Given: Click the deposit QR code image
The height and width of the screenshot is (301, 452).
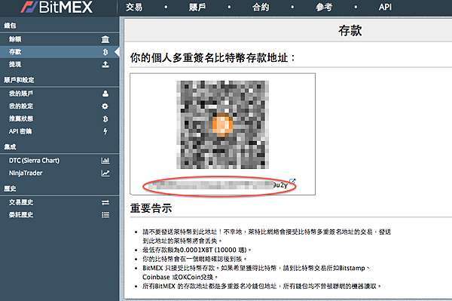Looking at the screenshot, I should coord(222,124).
